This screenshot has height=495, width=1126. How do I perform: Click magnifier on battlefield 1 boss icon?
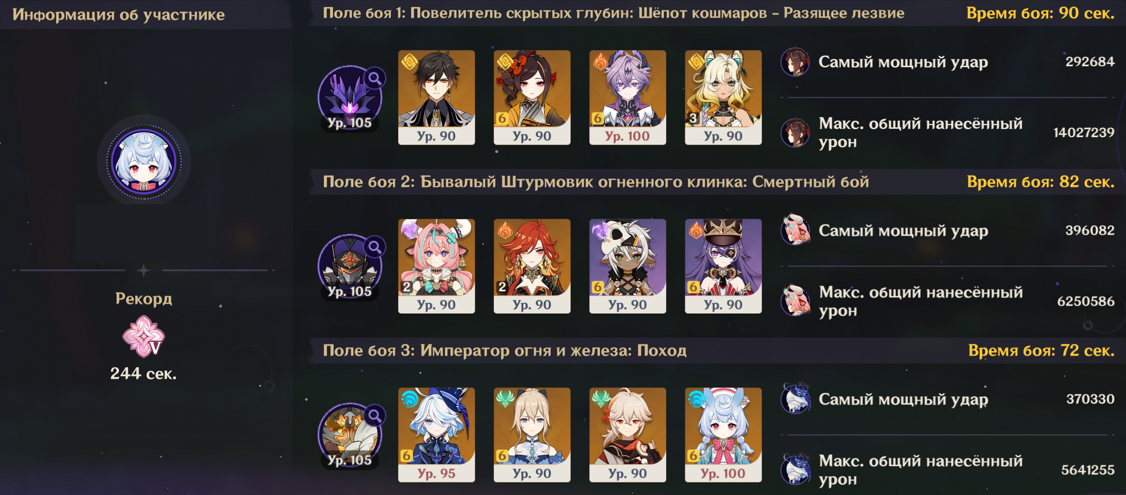click(375, 78)
